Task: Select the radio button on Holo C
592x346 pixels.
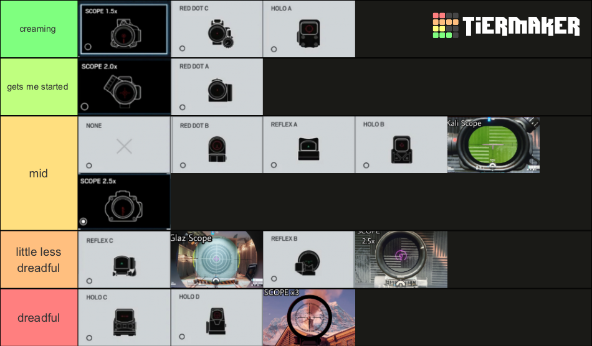Action: tap(89, 338)
